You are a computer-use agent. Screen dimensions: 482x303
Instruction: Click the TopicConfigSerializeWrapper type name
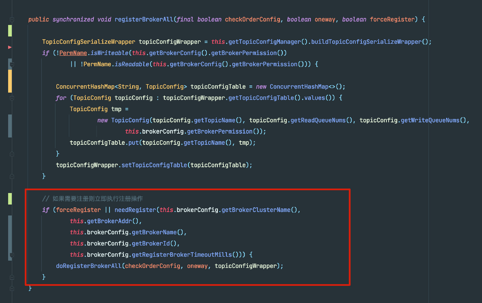(89, 42)
